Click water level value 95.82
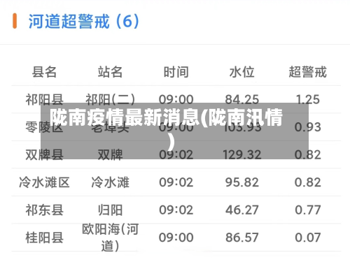Screen dimensions: 350x262 pos(242,182)
